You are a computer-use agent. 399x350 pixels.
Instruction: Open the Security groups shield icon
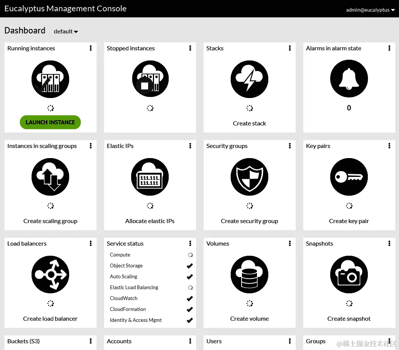(249, 177)
